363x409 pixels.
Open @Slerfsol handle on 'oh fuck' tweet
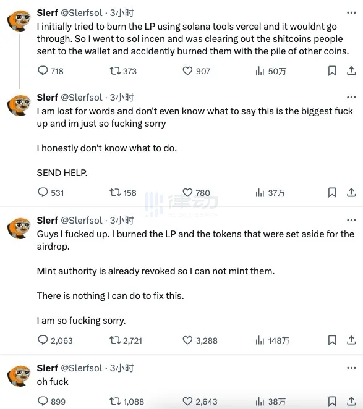[x=82, y=368]
